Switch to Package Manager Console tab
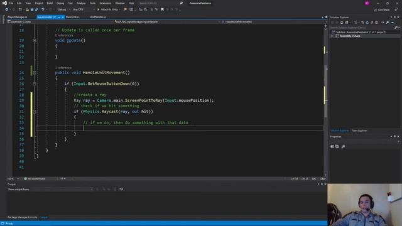Image resolution: width=402 pixels, height=226 pixels. 23,217
